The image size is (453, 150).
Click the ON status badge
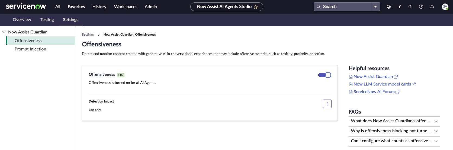[x=121, y=75]
